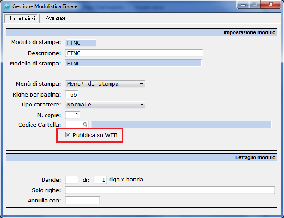Focus the Codice Cartella code field
This screenshot has height=218, width=284.
coord(74,125)
